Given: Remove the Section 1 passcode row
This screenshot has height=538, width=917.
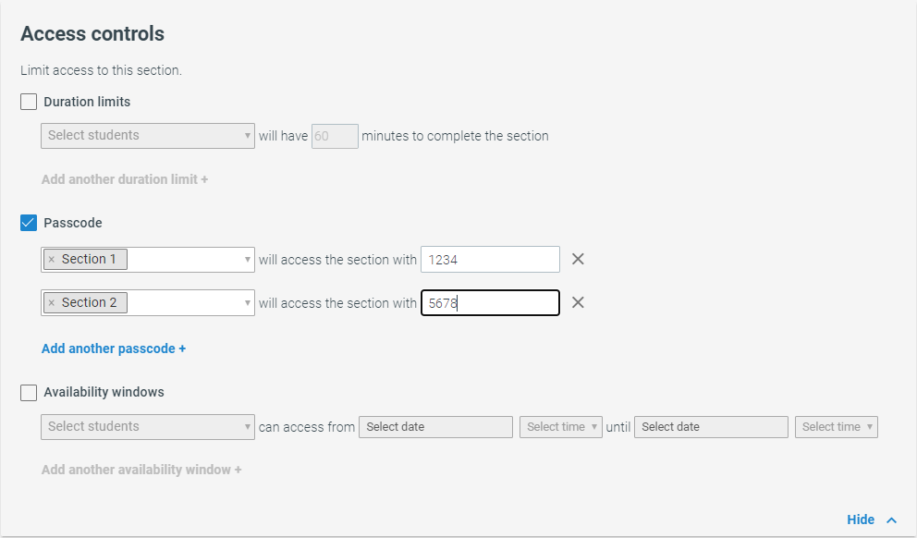Looking at the screenshot, I should click(578, 259).
